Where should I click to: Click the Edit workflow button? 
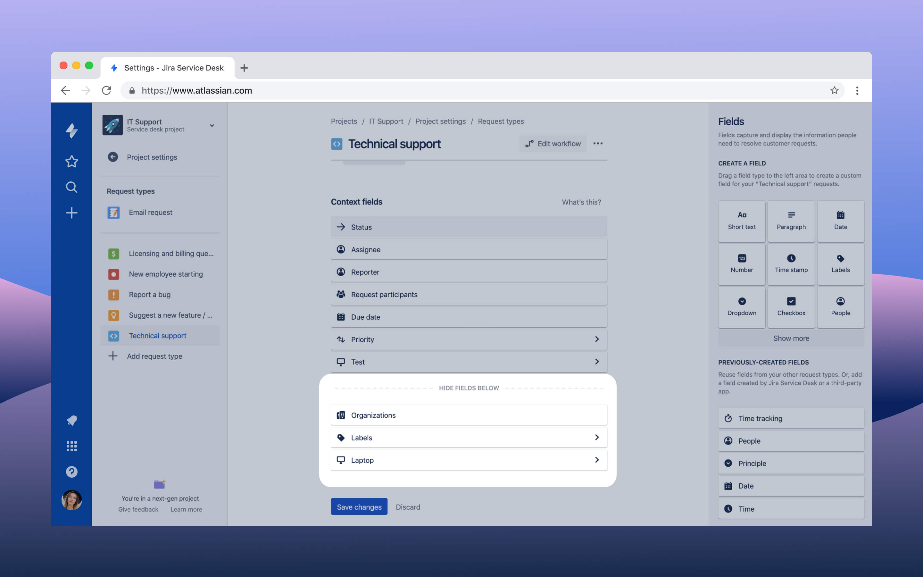pyautogui.click(x=553, y=144)
